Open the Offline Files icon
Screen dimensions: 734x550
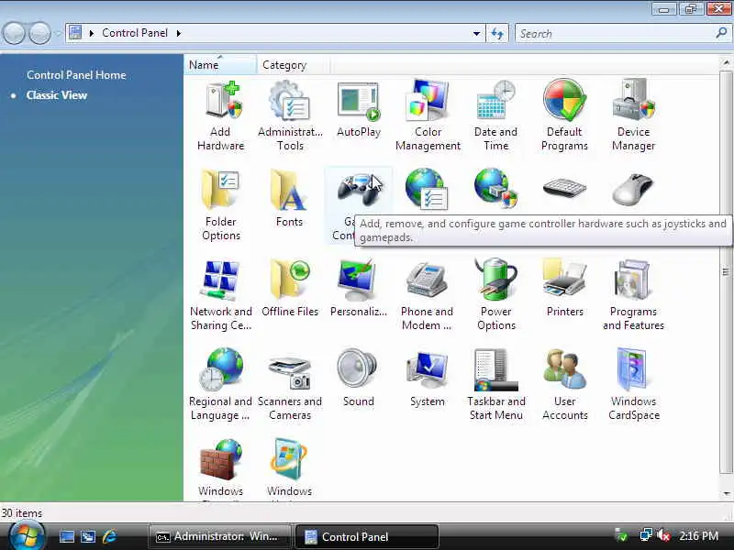pyautogui.click(x=290, y=280)
